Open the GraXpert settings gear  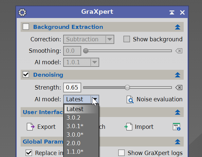point(22,12)
